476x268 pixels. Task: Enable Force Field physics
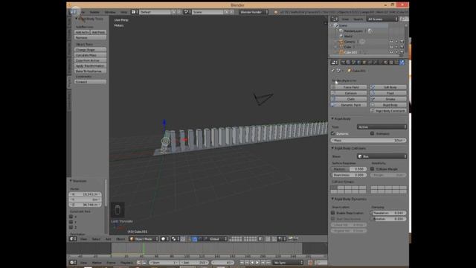[349, 87]
